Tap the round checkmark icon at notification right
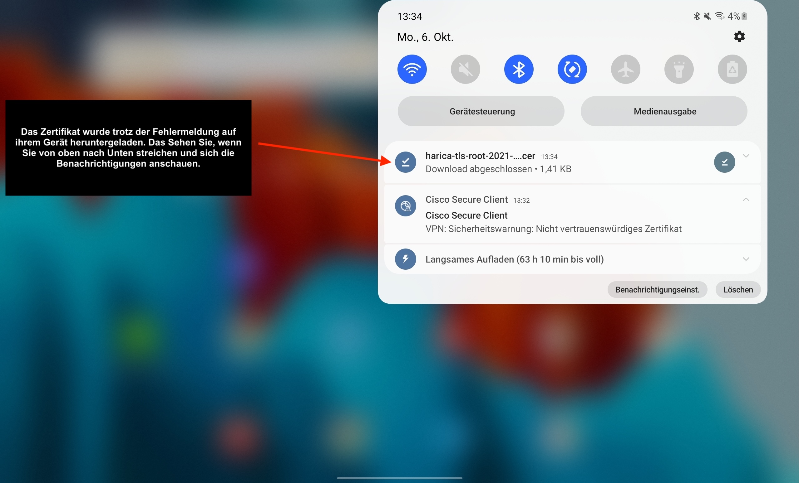The width and height of the screenshot is (799, 483). click(724, 162)
